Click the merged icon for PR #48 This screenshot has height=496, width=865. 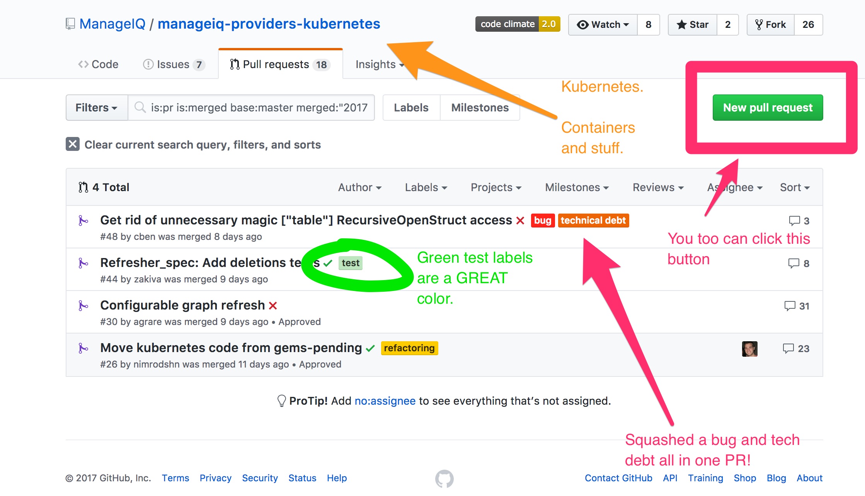pos(83,221)
